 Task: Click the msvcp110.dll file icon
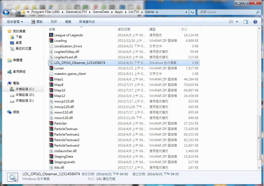click(51, 101)
